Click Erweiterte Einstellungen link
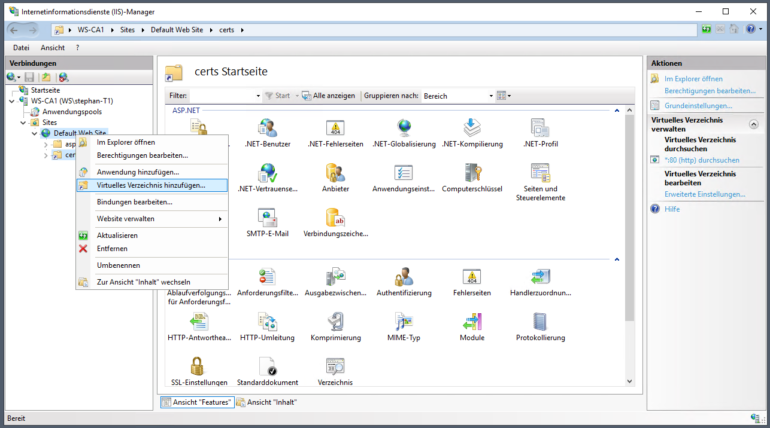The height and width of the screenshot is (428, 770). (x=705, y=194)
